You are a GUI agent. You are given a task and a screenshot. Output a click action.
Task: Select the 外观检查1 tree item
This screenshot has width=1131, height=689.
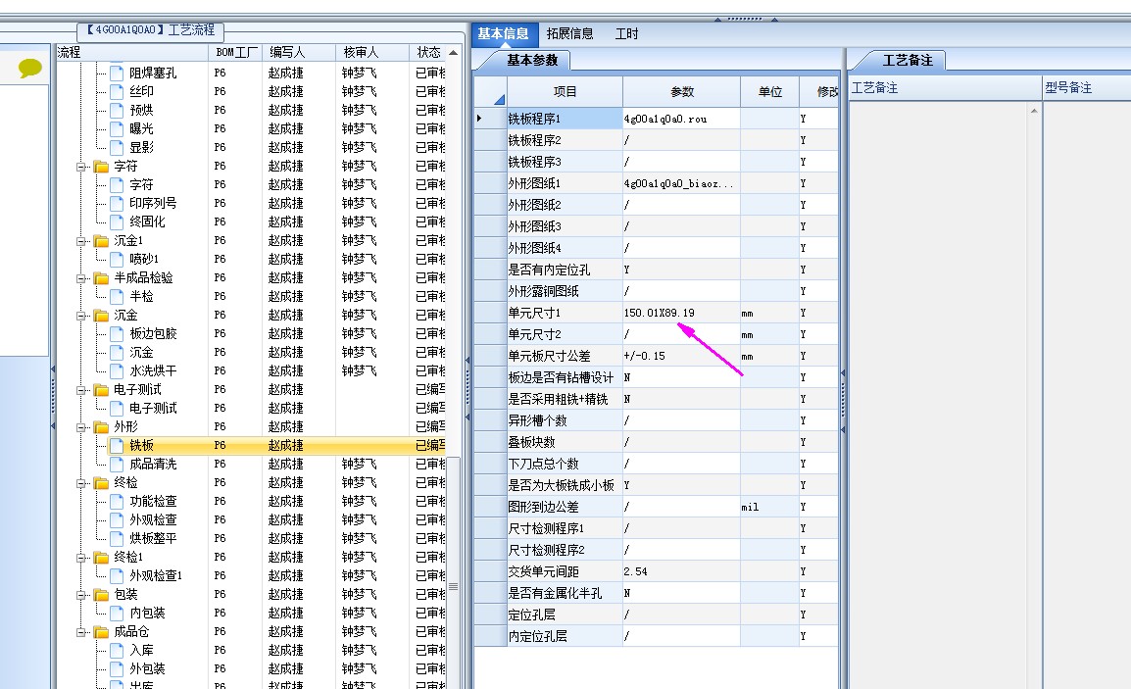pyautogui.click(x=156, y=575)
